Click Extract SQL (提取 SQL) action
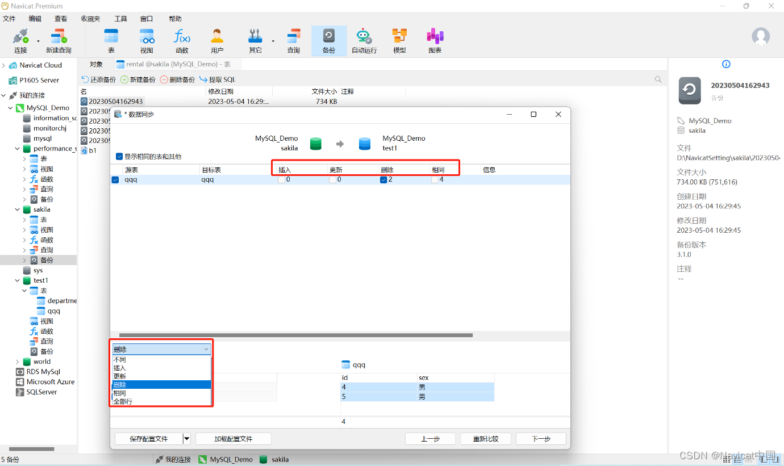Viewport: 784px width, 466px height. click(217, 79)
